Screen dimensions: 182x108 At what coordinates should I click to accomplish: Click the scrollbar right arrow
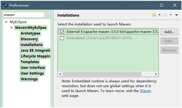[156, 74]
